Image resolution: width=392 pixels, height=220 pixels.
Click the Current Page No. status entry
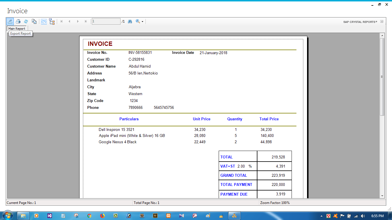pyautogui.click(x=22, y=203)
